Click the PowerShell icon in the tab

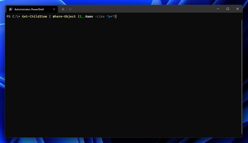coord(10,9)
